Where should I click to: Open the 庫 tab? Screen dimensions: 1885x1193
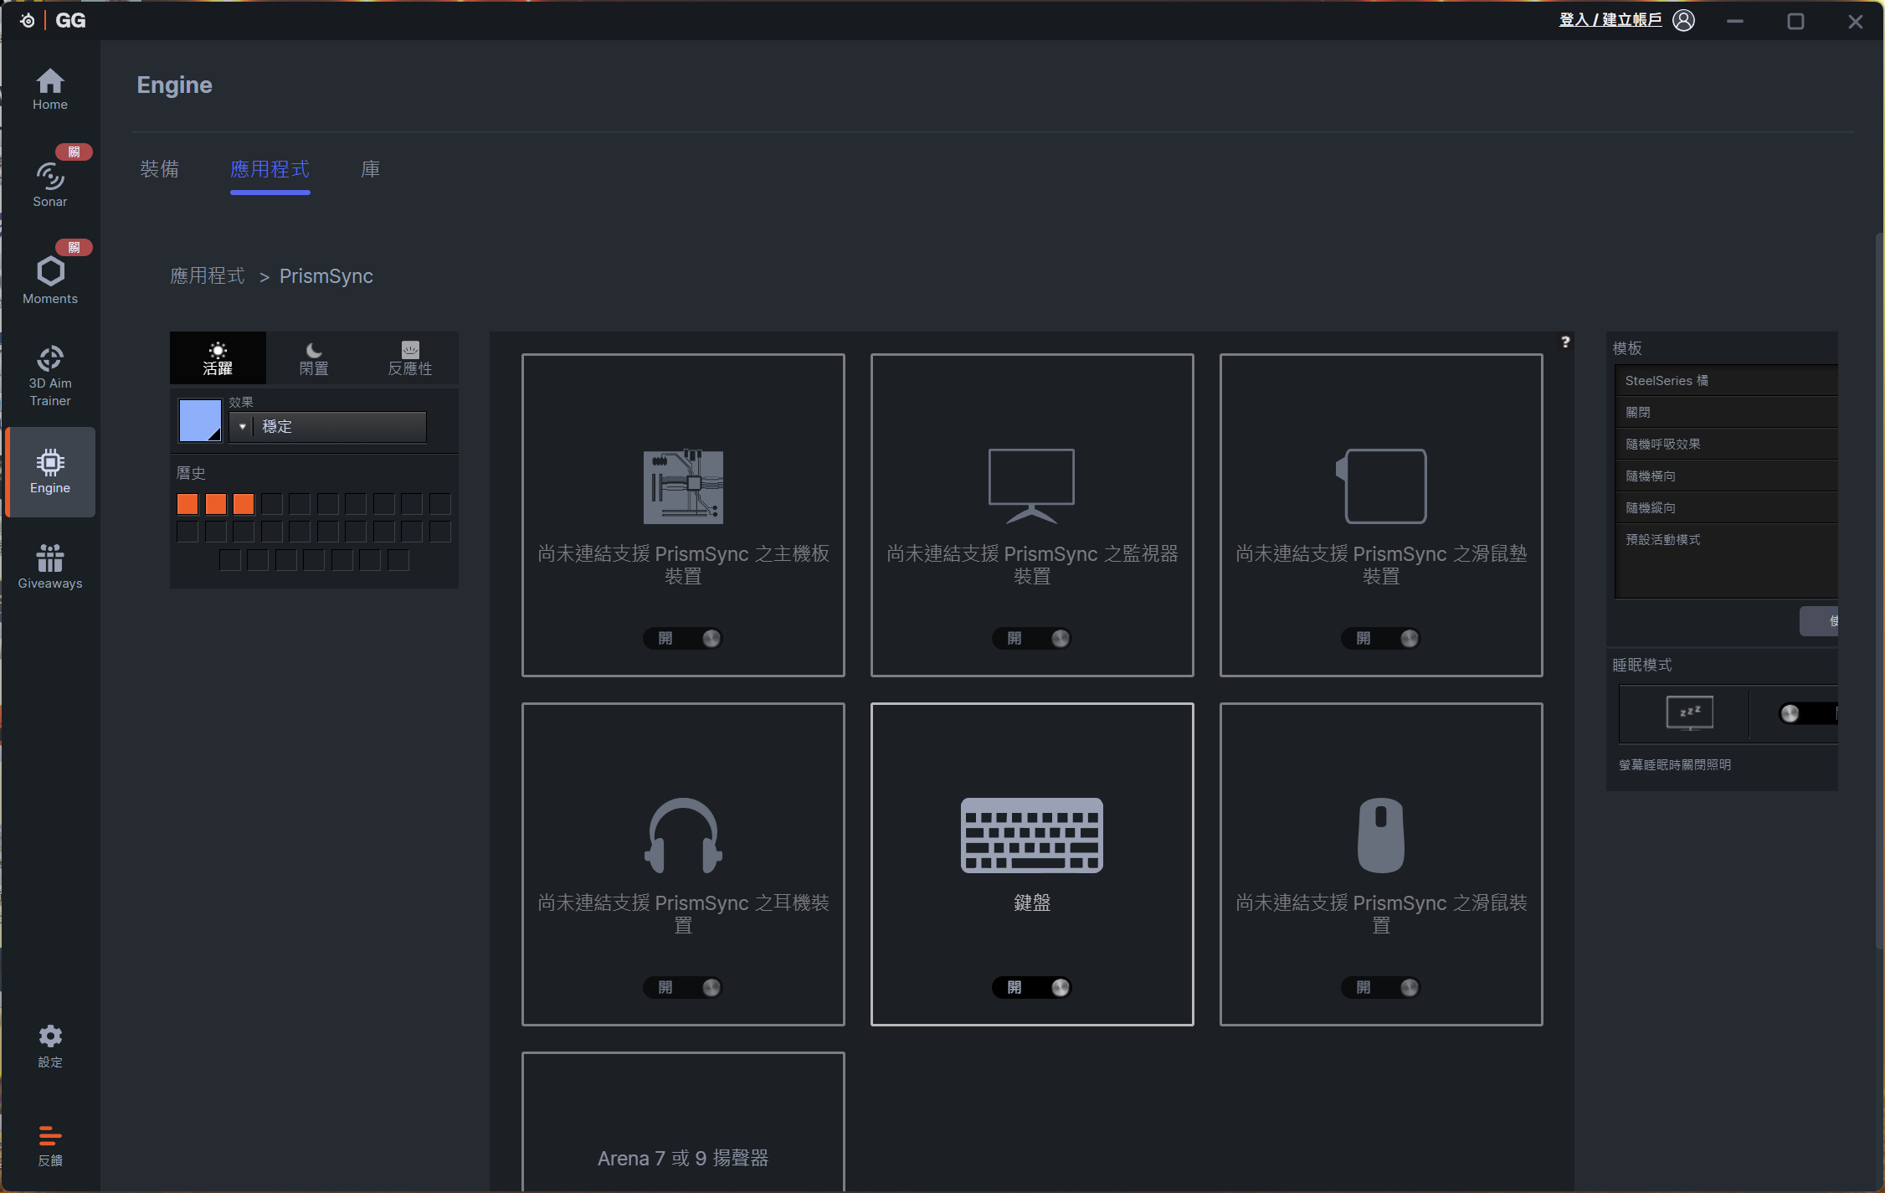(370, 169)
